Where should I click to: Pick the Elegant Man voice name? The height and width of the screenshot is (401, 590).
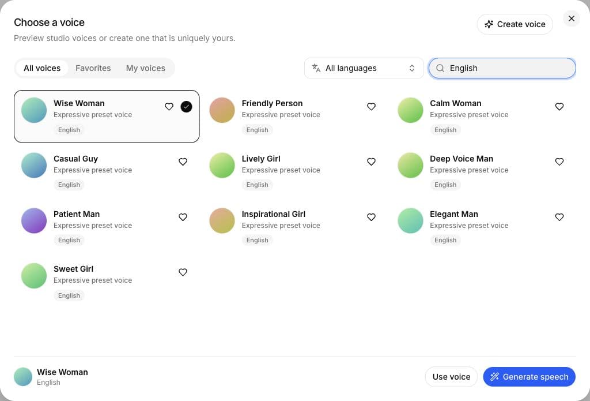click(454, 214)
